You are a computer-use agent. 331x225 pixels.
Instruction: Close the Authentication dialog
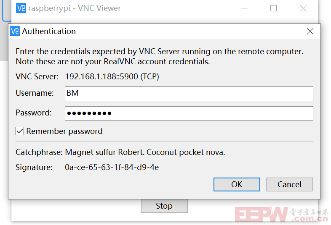tap(310, 31)
